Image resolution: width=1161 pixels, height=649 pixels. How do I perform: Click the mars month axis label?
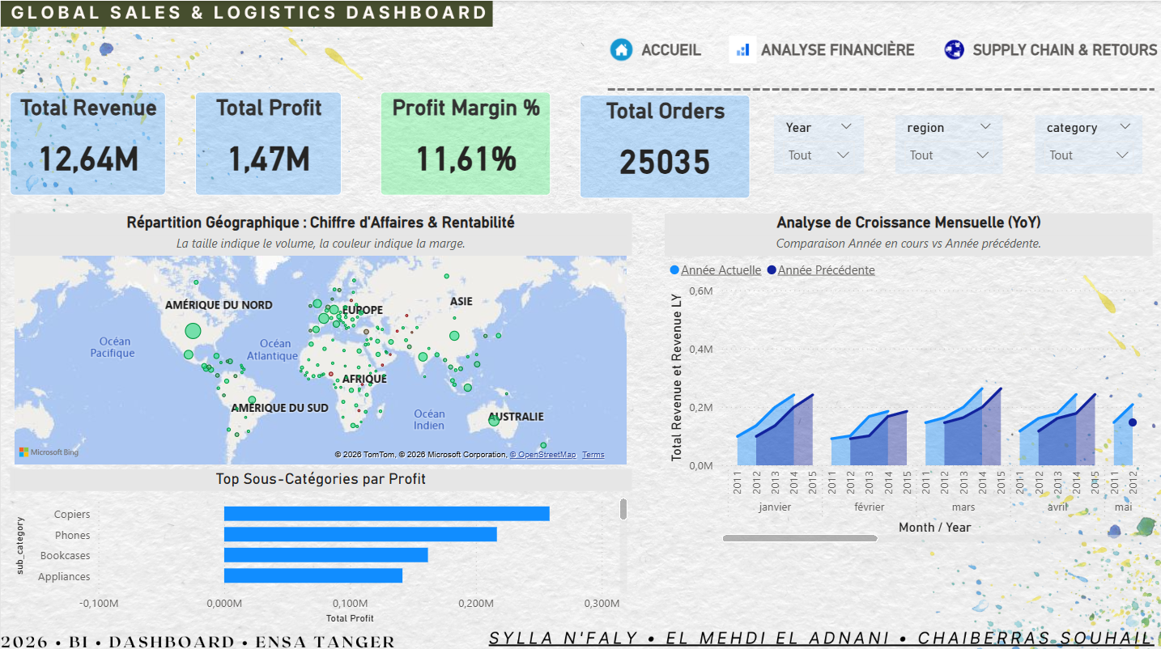click(x=963, y=507)
